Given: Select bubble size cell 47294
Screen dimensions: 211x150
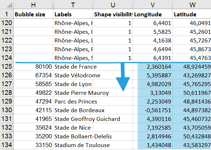Looking at the screenshot, I should (33, 101).
